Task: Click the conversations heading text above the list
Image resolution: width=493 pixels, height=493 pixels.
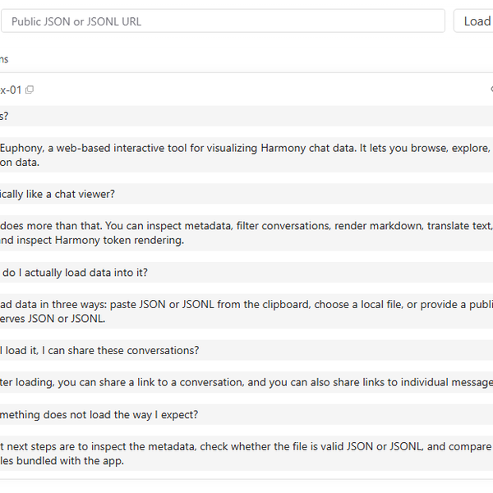Action: click(x=4, y=59)
